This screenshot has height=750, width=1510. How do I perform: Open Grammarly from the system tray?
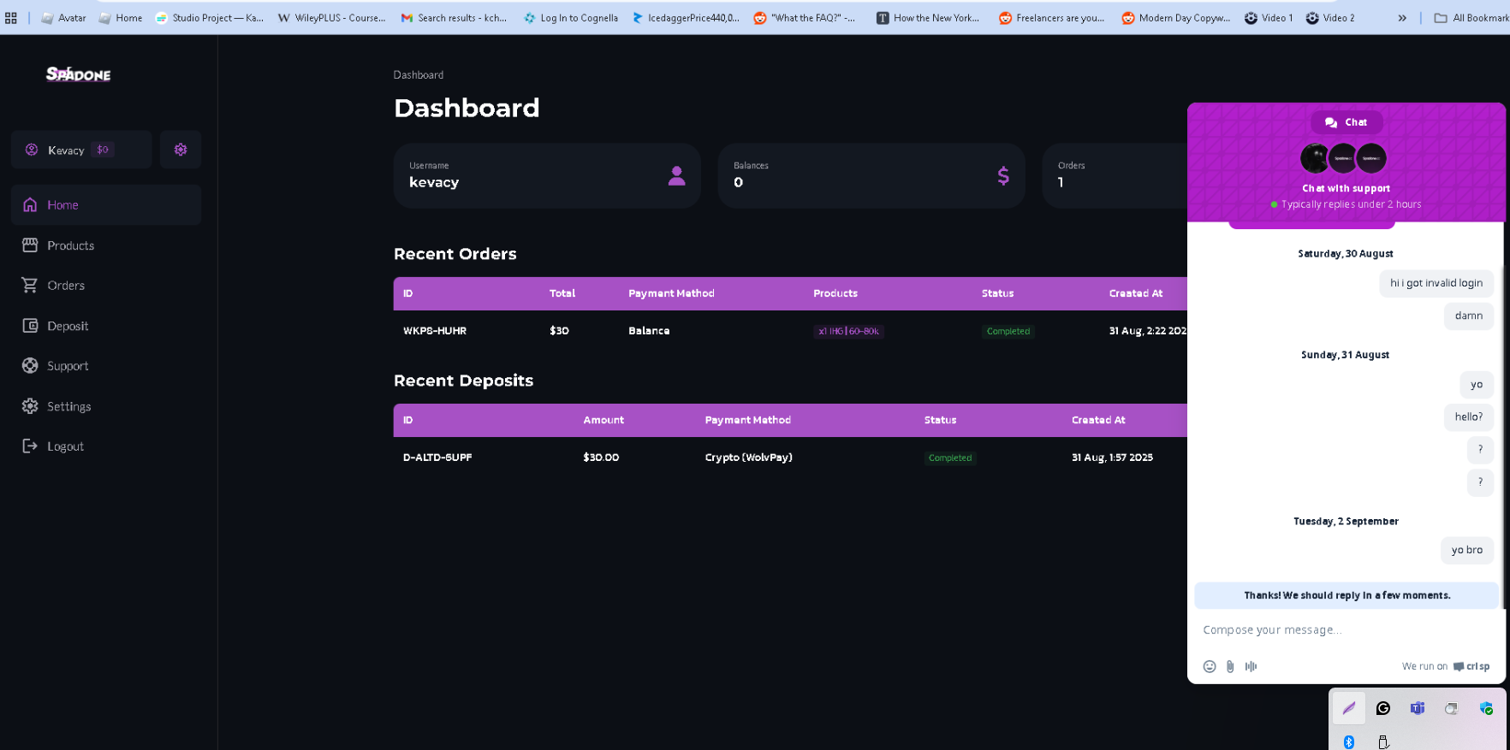[x=1383, y=708]
